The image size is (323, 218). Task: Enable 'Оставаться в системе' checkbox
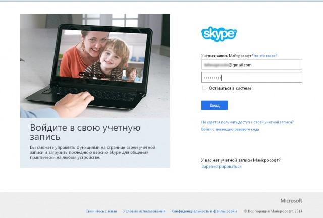[x=204, y=88]
